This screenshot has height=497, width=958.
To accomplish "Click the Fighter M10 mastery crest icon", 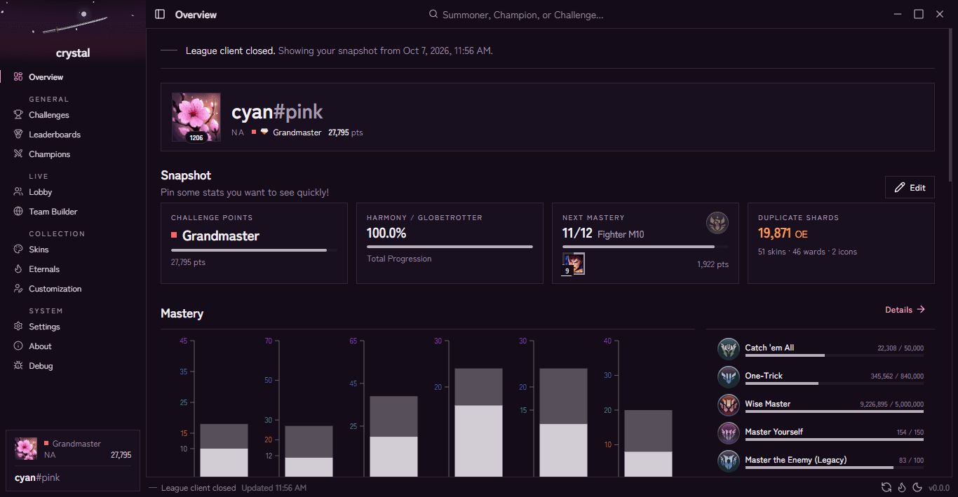I will (x=717, y=224).
